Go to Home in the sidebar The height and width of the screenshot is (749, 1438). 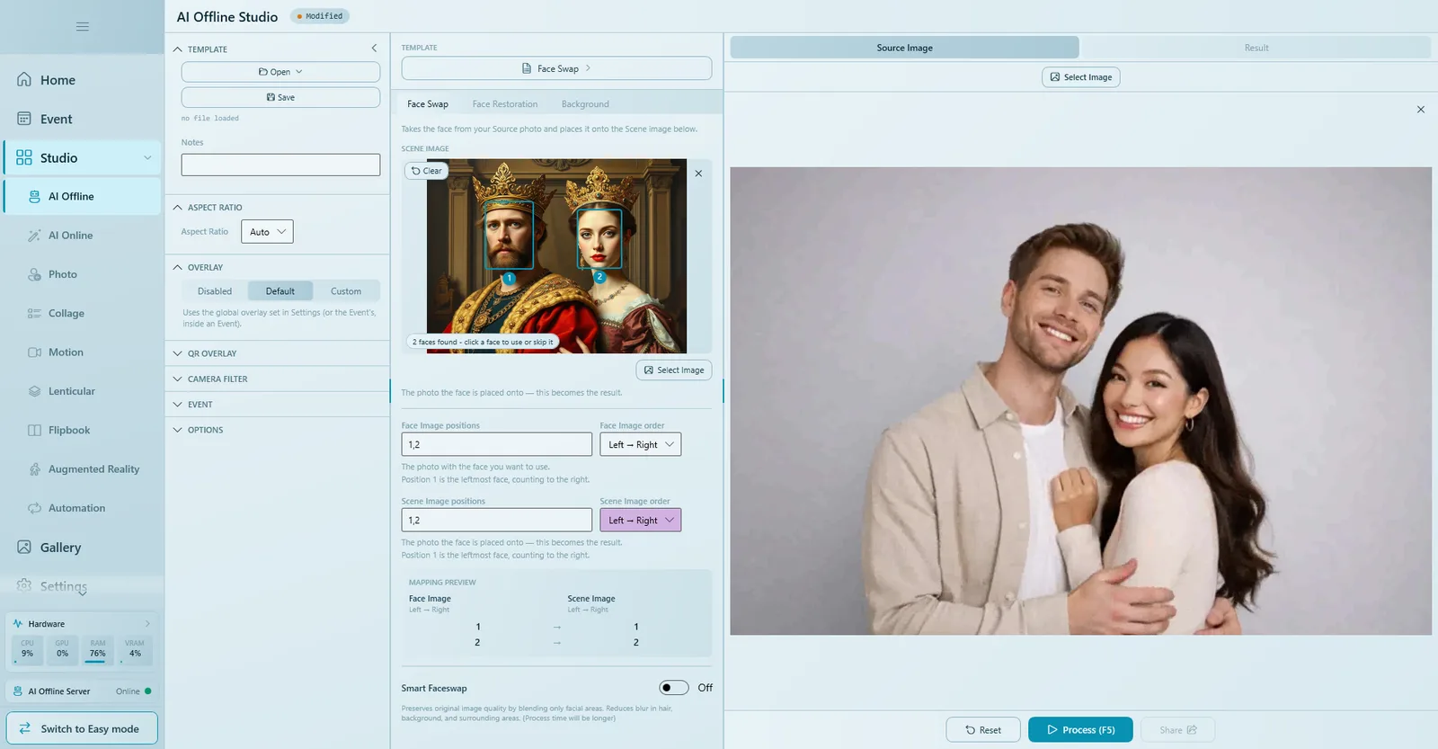82,80
